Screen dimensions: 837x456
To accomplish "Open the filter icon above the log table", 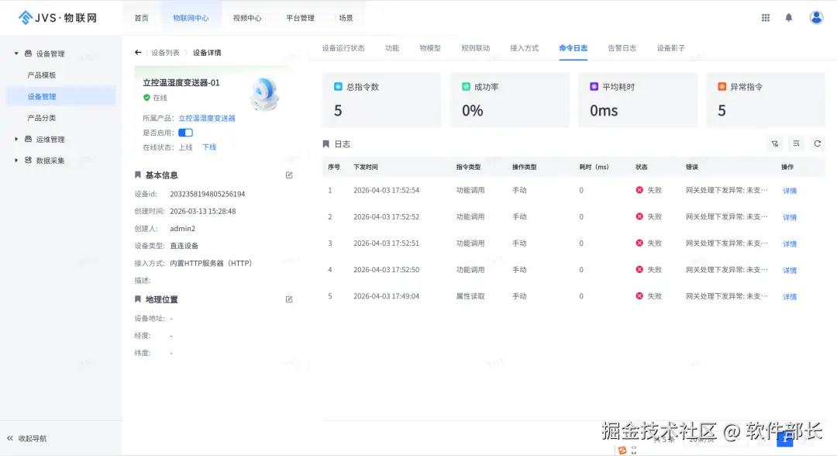I will coord(775,143).
